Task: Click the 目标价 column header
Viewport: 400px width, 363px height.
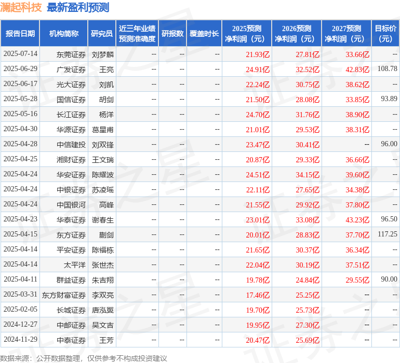Action: tap(385, 34)
